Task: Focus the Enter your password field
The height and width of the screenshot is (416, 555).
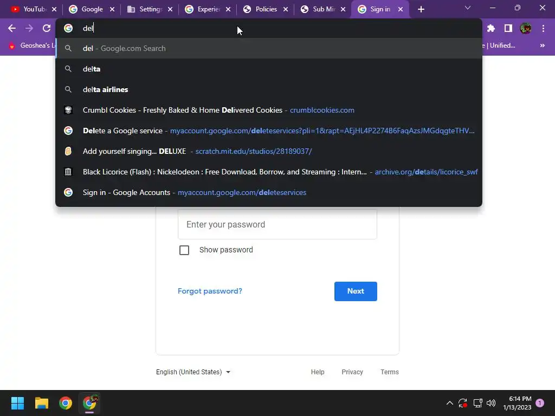Action: (x=277, y=224)
